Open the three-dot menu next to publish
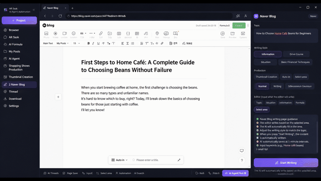The height and width of the screenshot is (181, 321). [x=248, y=25]
